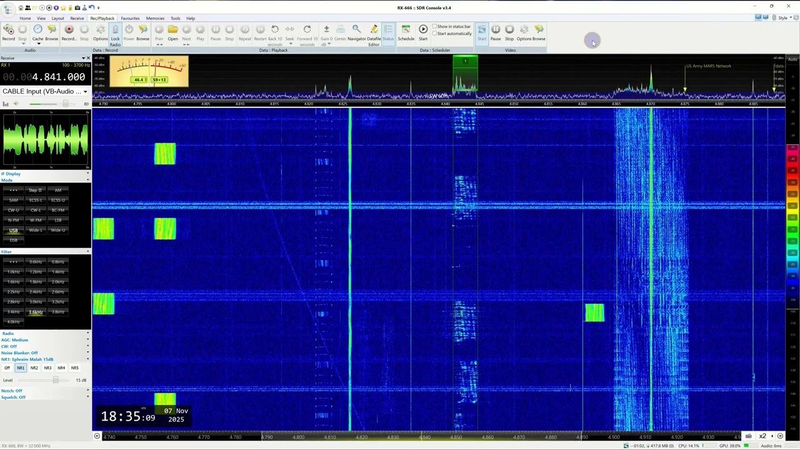The height and width of the screenshot is (450, 800).
Task: Enable the Show in status bar checkbox
Action: point(452,26)
